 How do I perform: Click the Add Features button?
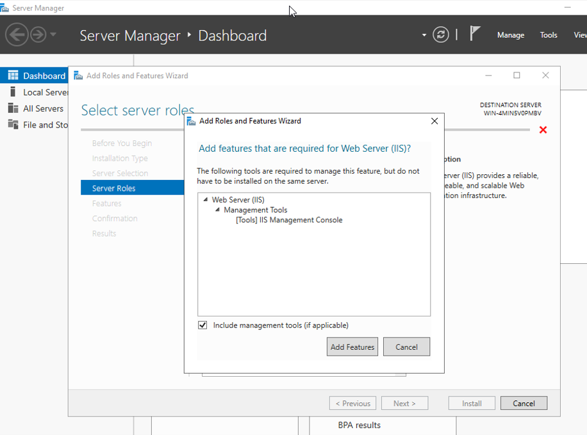(x=352, y=347)
